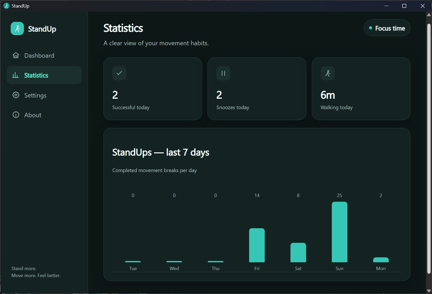Click the Focus time button

click(x=387, y=28)
